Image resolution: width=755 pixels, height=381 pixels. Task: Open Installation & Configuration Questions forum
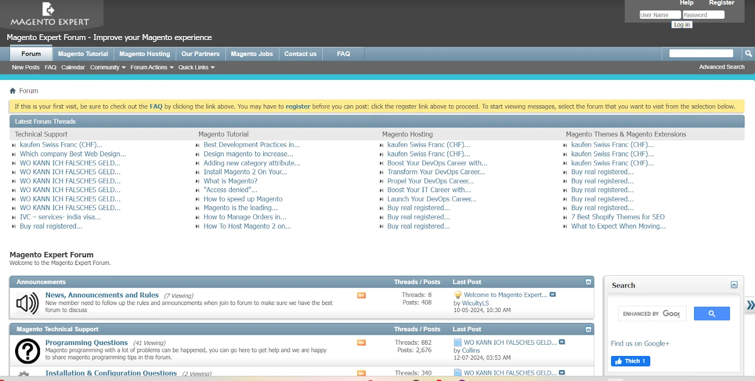point(111,373)
